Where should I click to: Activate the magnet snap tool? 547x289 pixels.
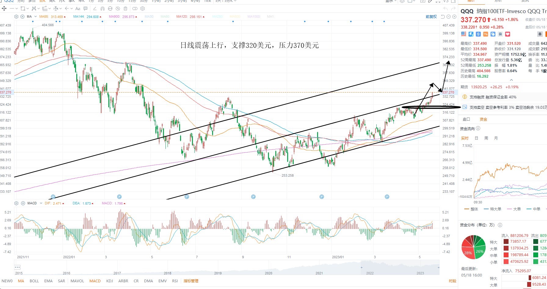[103, 9]
